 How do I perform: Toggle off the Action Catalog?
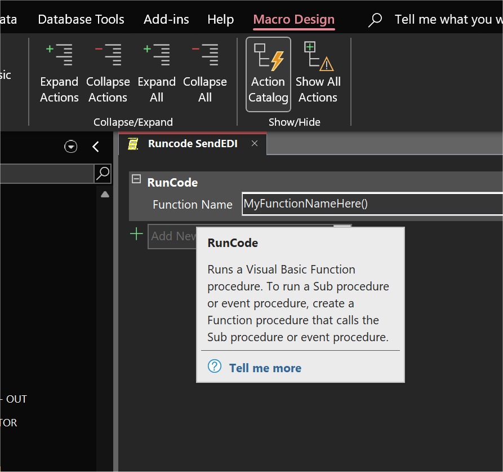pos(268,74)
